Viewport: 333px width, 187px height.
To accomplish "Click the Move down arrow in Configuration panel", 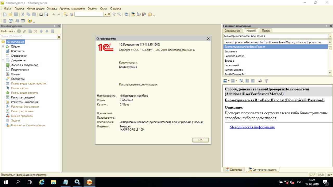I will point(47,31).
